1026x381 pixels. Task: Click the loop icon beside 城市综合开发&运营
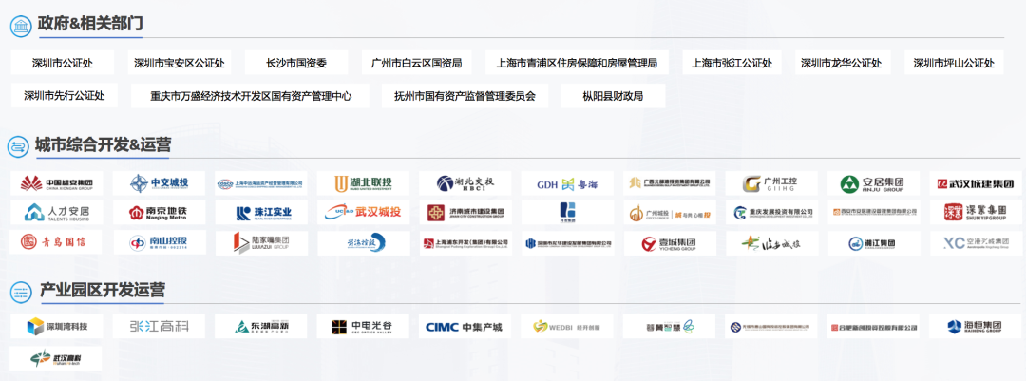pos(18,145)
